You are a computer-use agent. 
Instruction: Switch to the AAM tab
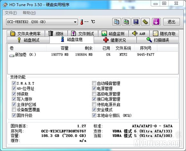(x=139, y=34)
